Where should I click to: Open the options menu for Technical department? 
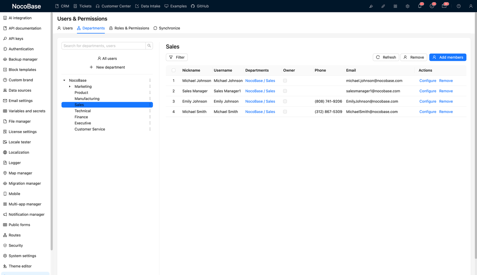pos(150,111)
